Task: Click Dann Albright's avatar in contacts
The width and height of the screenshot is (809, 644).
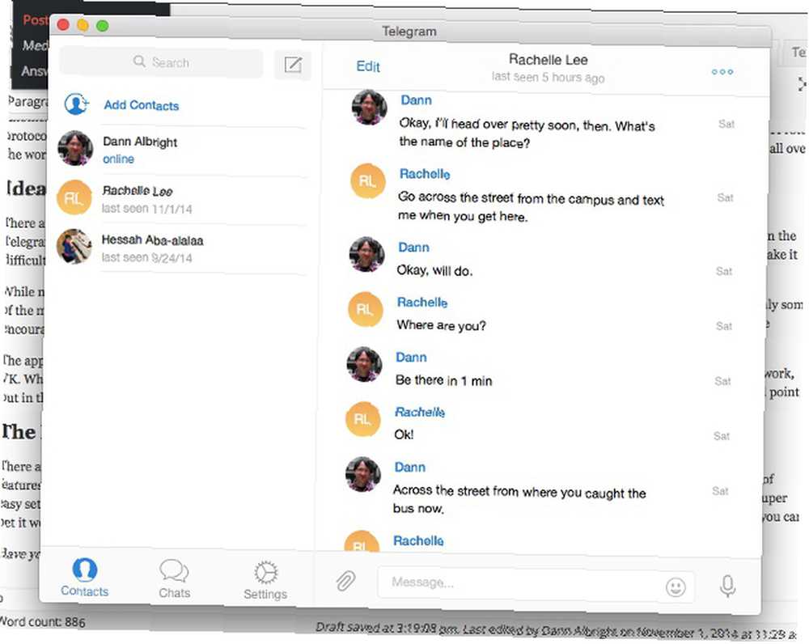Action: 75,148
